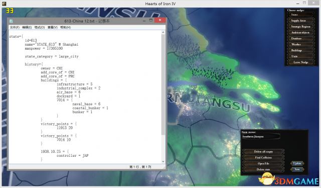
Task: Open the 格式(O) Format menu
Action: [40, 27]
